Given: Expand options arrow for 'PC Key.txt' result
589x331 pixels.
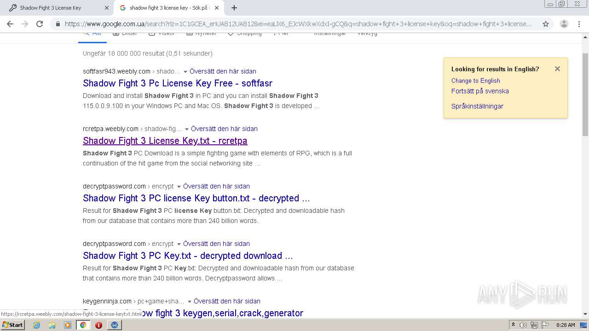Looking at the screenshot, I should 179,244.
